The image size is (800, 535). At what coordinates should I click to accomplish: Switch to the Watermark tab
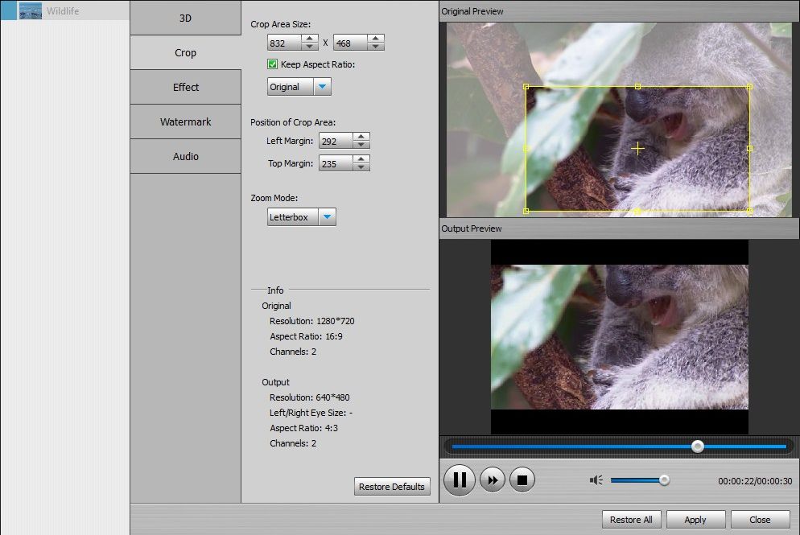185,121
